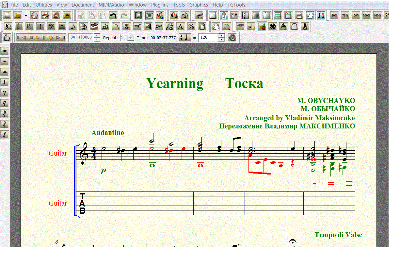
Task: Switch to Page View
Action: pos(149,15)
